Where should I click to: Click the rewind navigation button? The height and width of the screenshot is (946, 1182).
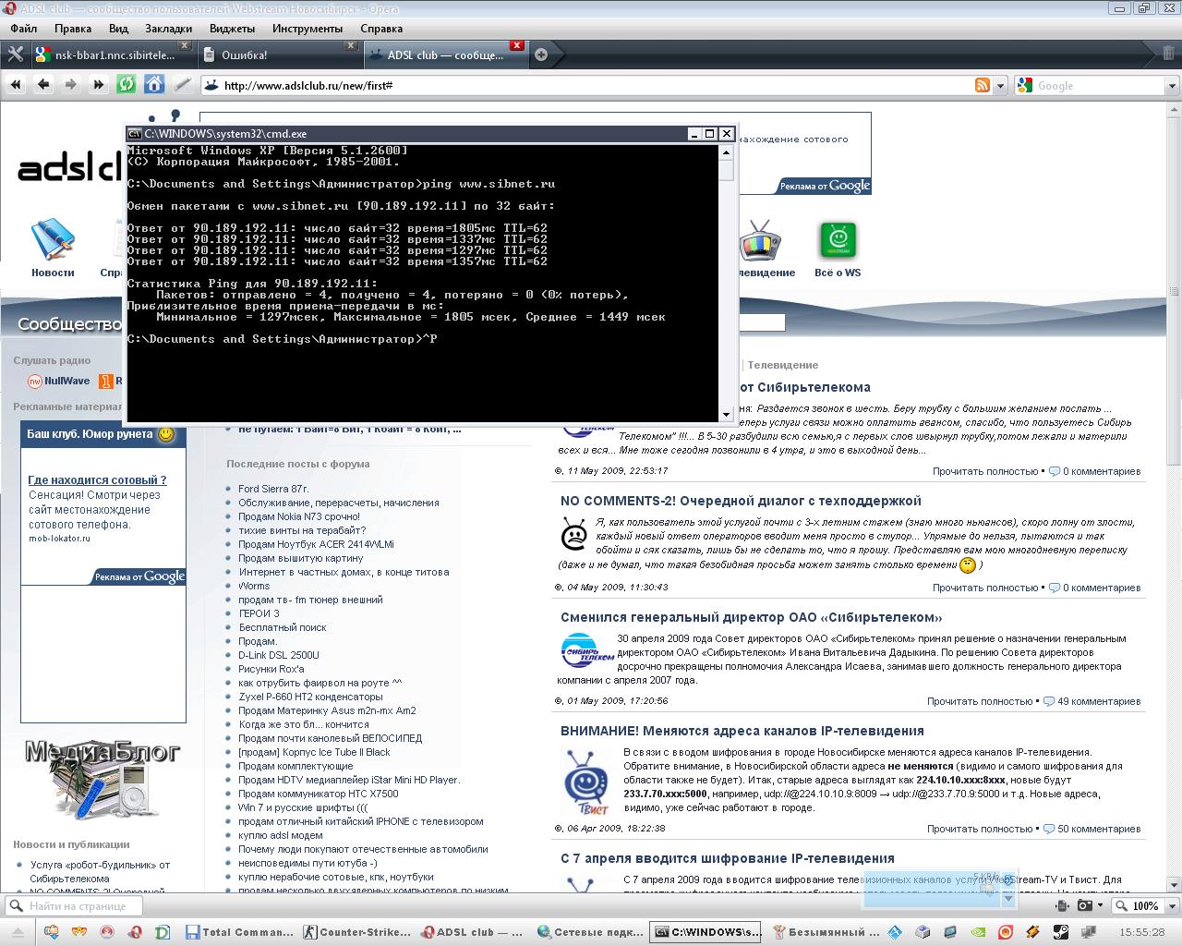16,85
